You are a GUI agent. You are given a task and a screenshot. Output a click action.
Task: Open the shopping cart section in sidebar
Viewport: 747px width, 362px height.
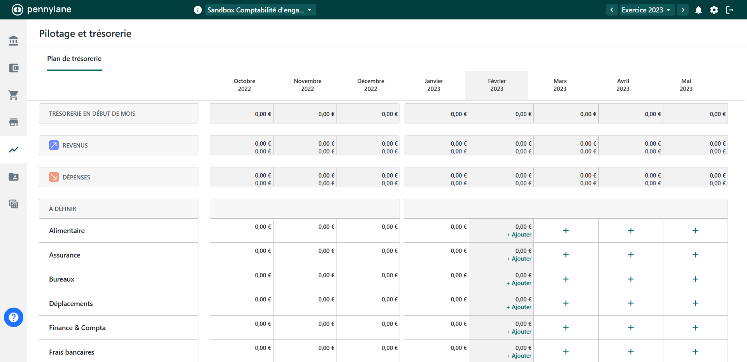14,95
